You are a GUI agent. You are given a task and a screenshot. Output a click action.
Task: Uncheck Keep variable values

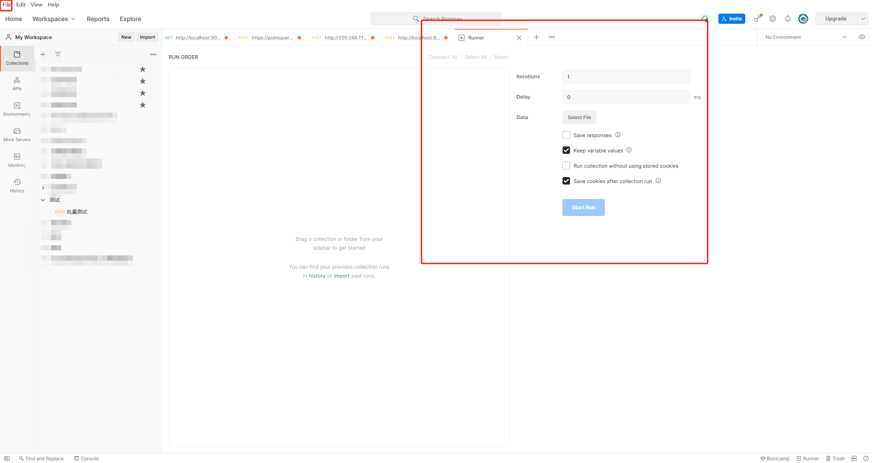coord(566,150)
